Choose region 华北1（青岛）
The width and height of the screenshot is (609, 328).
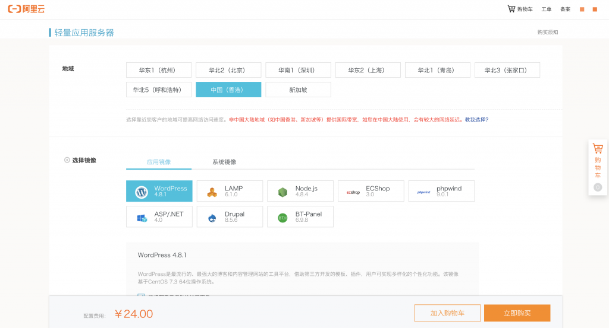[438, 70]
